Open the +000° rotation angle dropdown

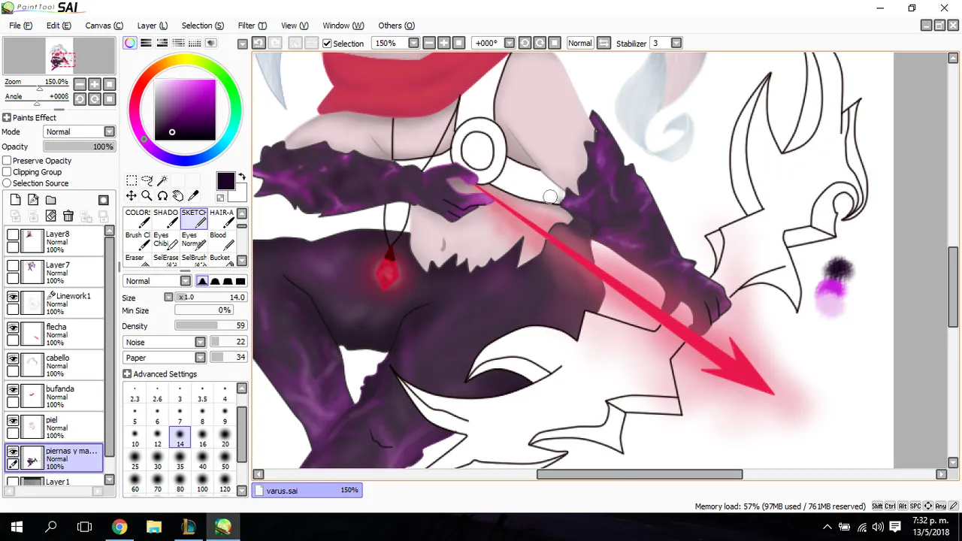tap(510, 43)
